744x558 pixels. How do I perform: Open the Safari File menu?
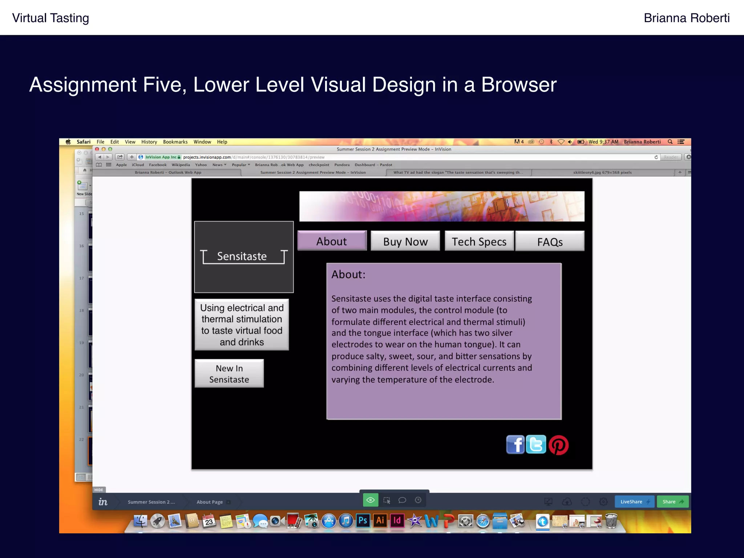tap(101, 142)
